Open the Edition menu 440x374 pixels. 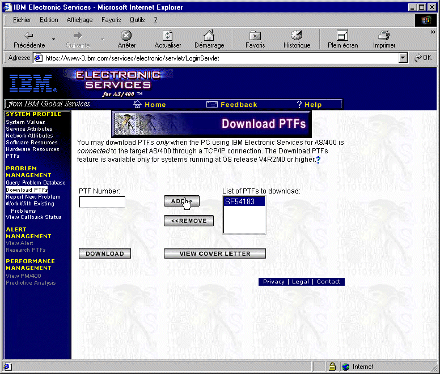[49, 20]
